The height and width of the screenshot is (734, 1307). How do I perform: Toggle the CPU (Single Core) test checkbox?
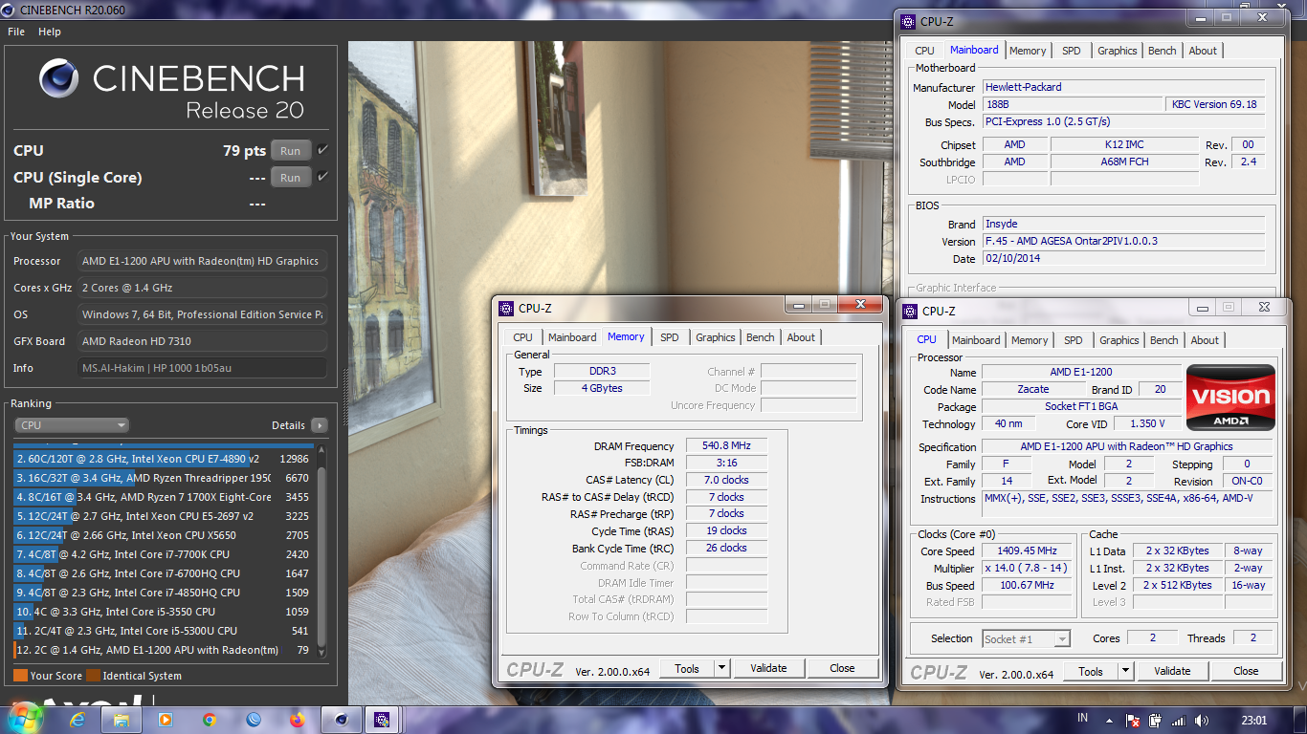tap(322, 177)
